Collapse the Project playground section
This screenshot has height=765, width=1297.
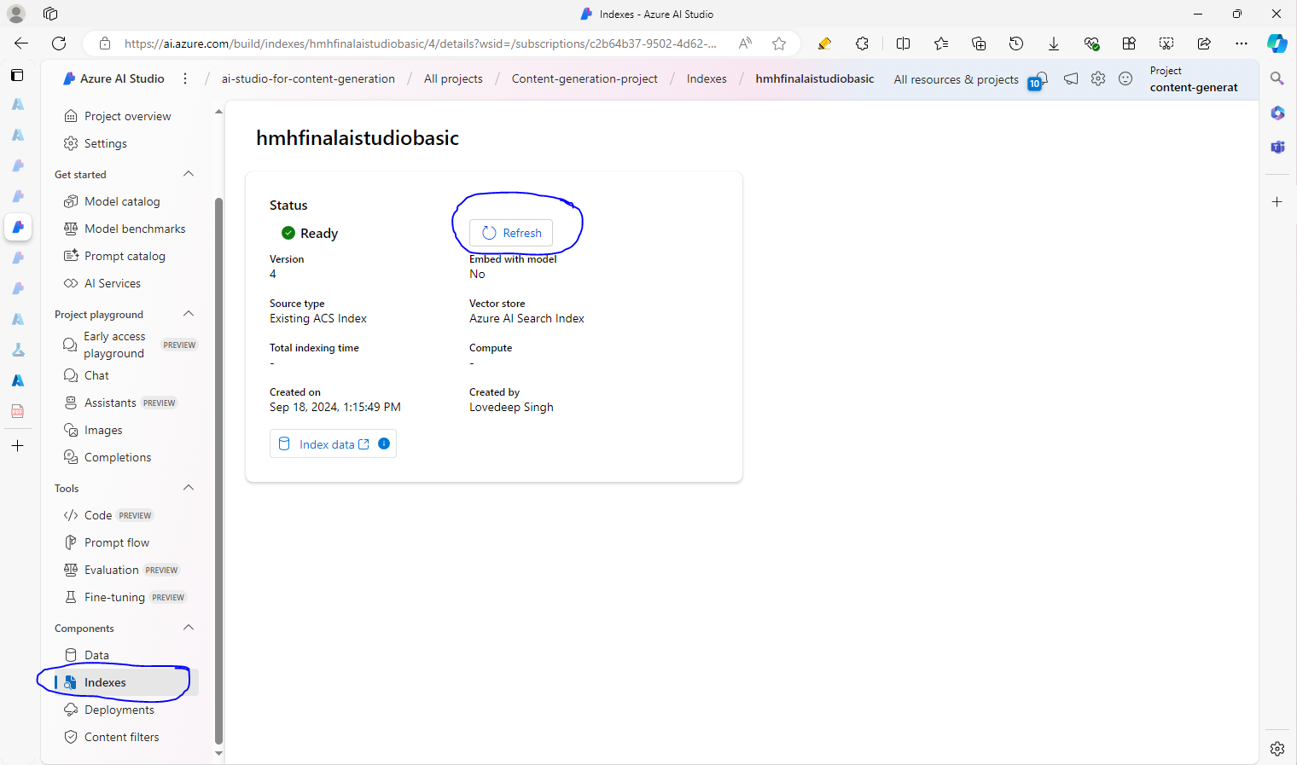click(189, 313)
